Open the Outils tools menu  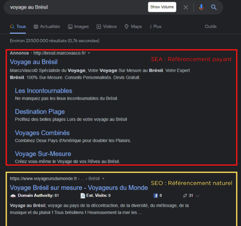[211, 26]
